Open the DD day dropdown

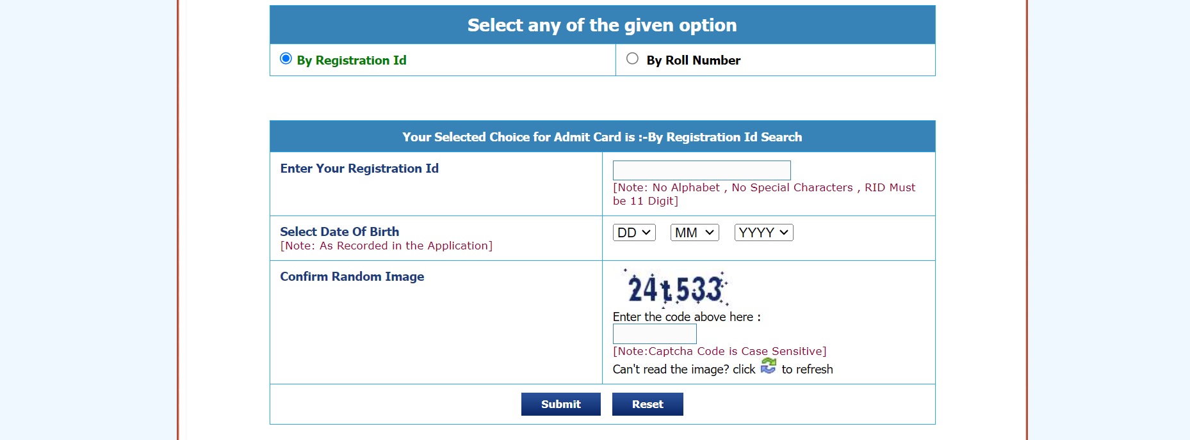click(634, 233)
